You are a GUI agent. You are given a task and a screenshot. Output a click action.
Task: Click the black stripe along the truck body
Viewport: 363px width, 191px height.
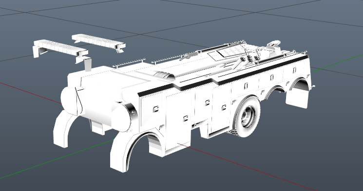[223, 76]
